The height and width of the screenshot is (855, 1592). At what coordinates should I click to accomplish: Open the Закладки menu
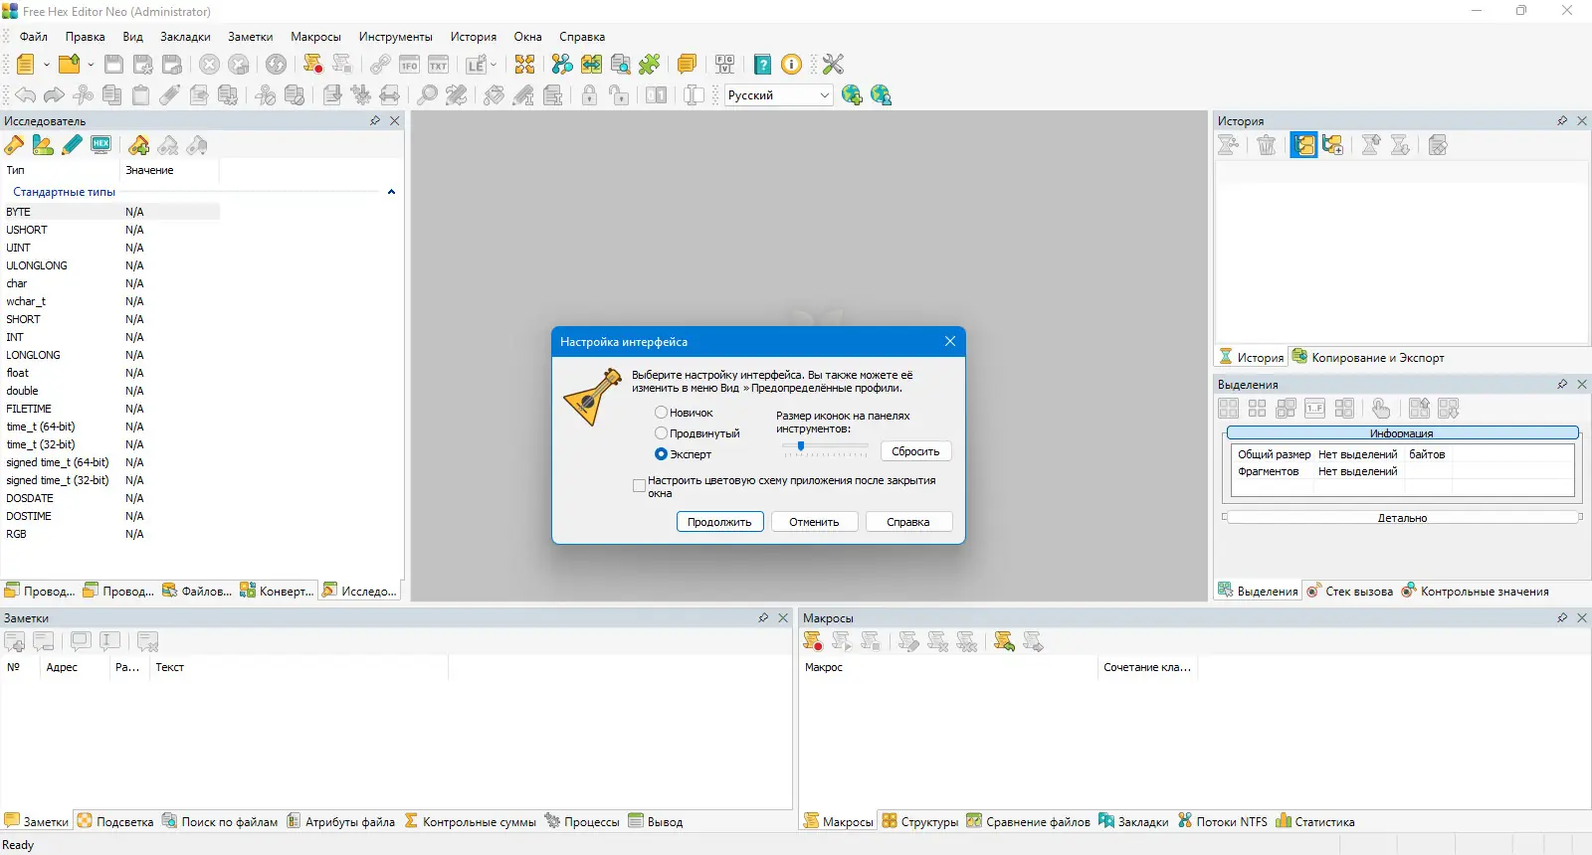[x=185, y=37]
